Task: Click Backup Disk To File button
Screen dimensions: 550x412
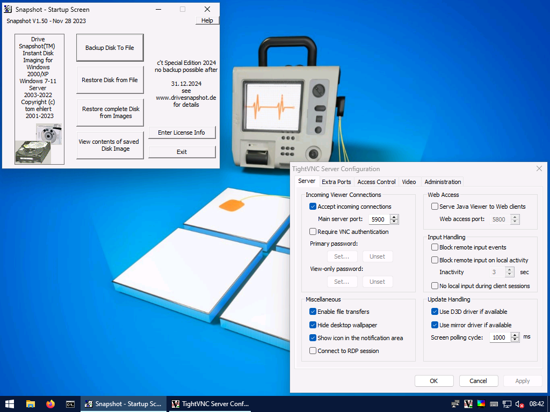Action: click(110, 48)
